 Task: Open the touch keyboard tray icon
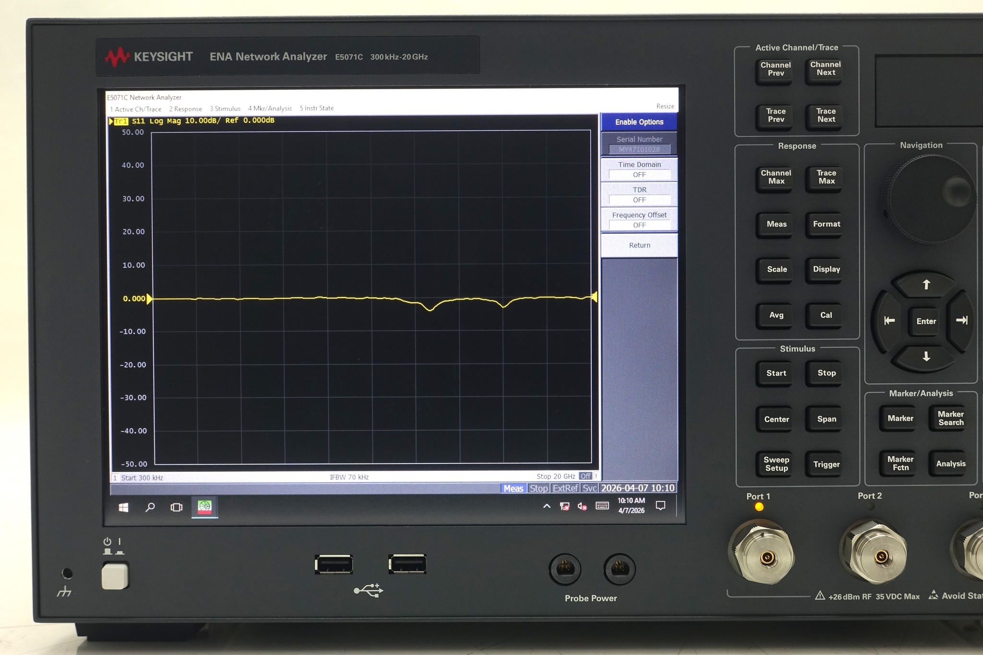point(602,506)
